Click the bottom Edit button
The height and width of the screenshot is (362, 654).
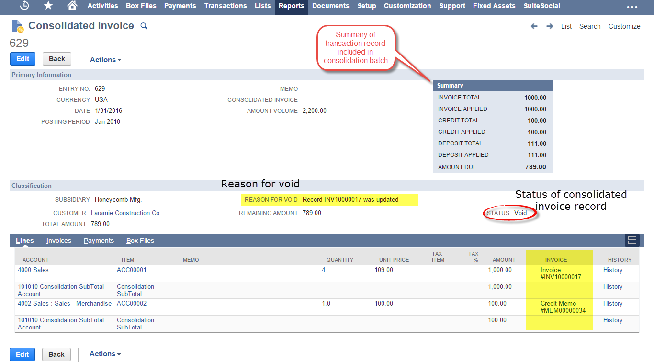point(23,354)
